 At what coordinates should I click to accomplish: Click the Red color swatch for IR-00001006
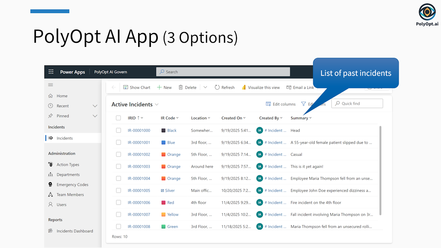164,203
